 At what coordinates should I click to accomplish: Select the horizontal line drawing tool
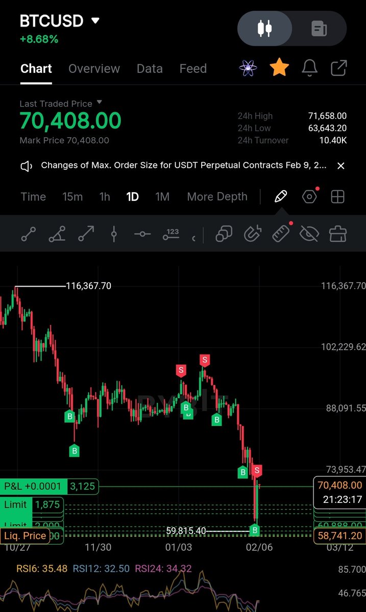click(142, 235)
